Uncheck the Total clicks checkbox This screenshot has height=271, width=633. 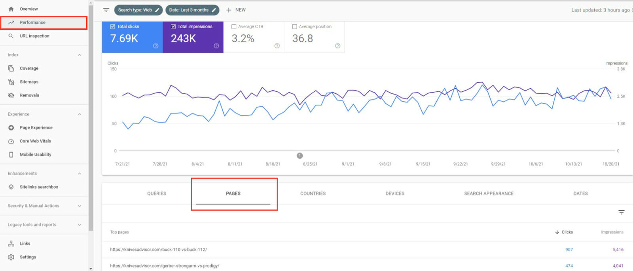click(113, 27)
